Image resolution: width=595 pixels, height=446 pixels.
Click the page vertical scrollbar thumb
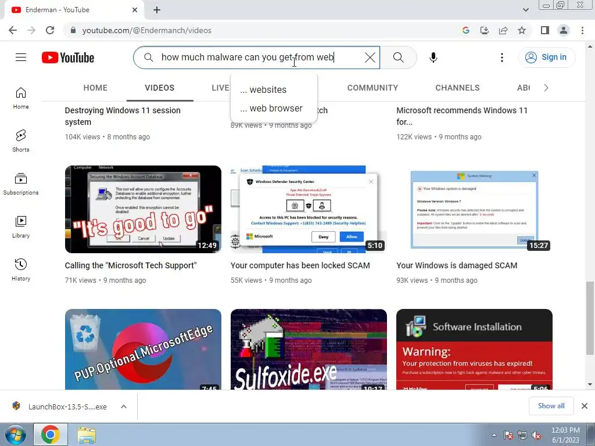pyautogui.click(x=590, y=318)
